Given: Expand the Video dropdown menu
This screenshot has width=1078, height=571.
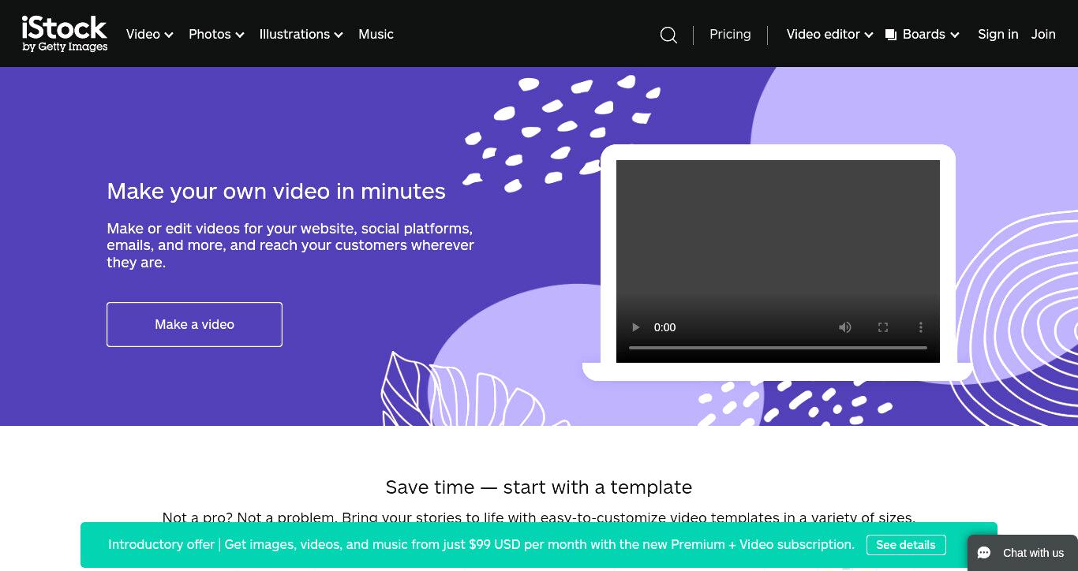Looking at the screenshot, I should (x=150, y=35).
